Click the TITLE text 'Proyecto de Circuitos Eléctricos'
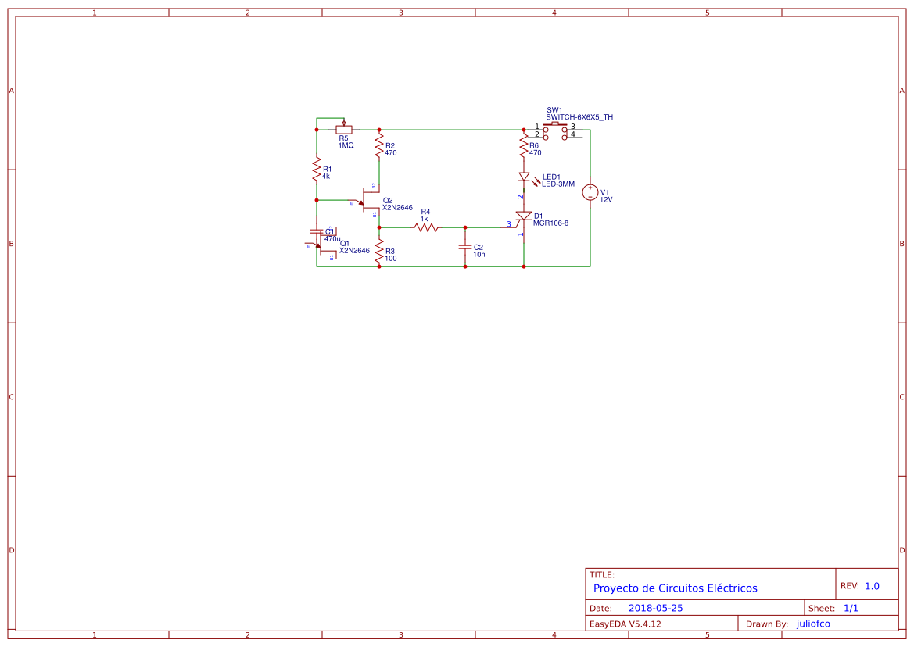This screenshot has width=914, height=647. pos(675,588)
